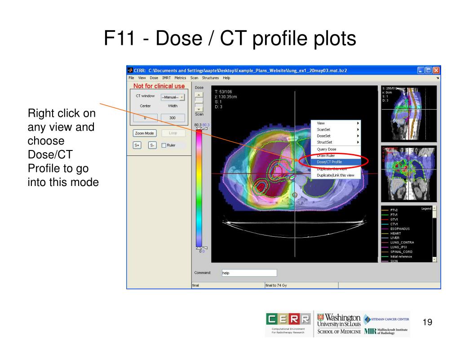Expand the DoseSet submenu
Viewport: 460px width, 345px height.
pos(336,136)
